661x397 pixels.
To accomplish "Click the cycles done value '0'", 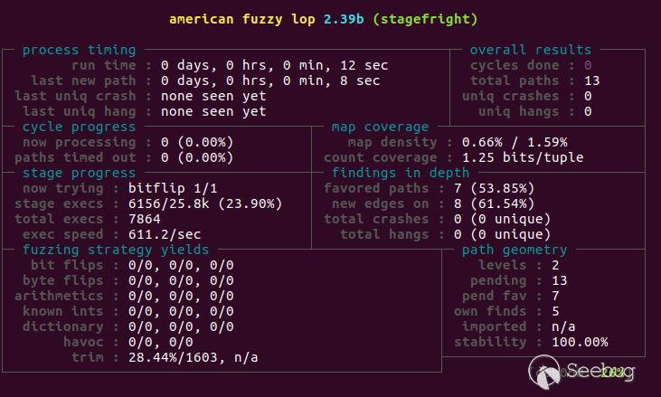I will point(588,65).
